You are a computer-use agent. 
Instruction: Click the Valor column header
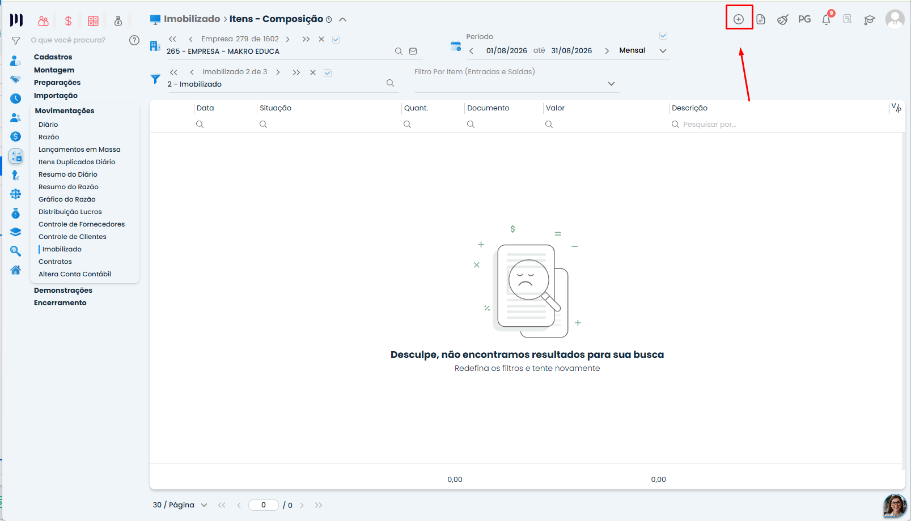tap(555, 108)
